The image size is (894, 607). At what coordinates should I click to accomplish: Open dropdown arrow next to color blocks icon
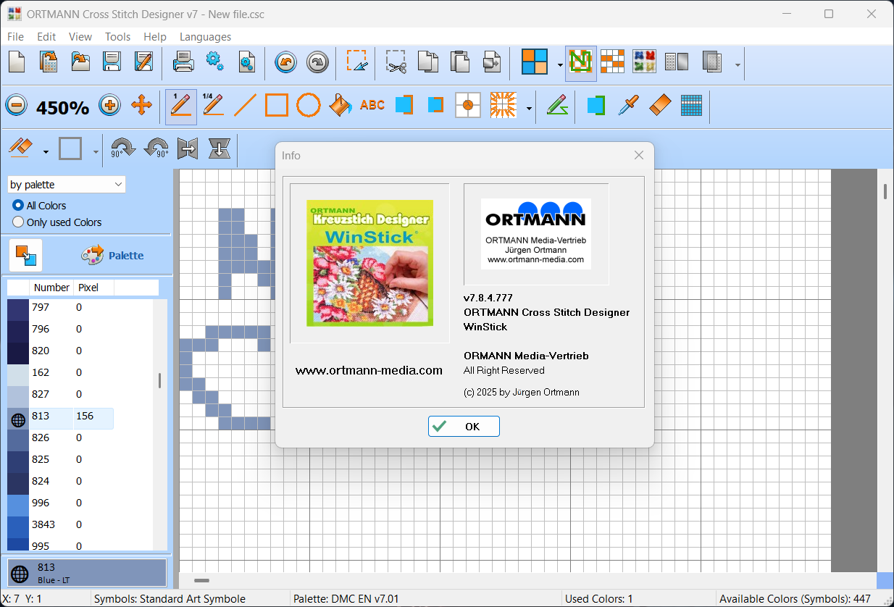(x=560, y=65)
